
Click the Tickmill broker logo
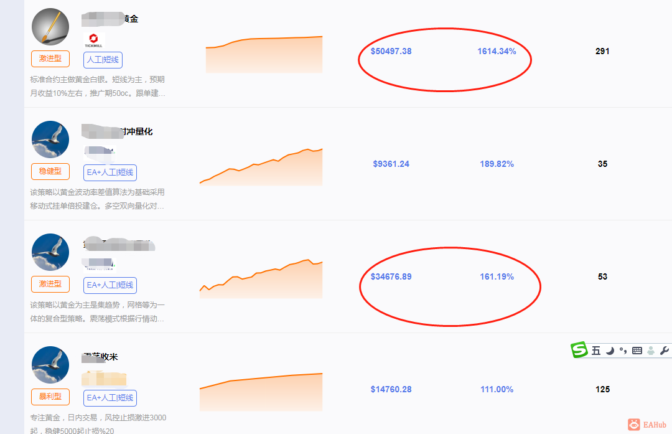(94, 40)
